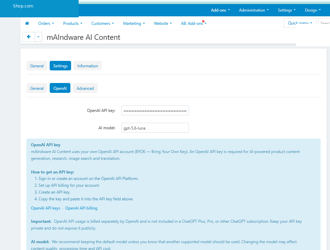Click step '3. Create an API key.'
The image size is (330, 250).
[x=52, y=192]
